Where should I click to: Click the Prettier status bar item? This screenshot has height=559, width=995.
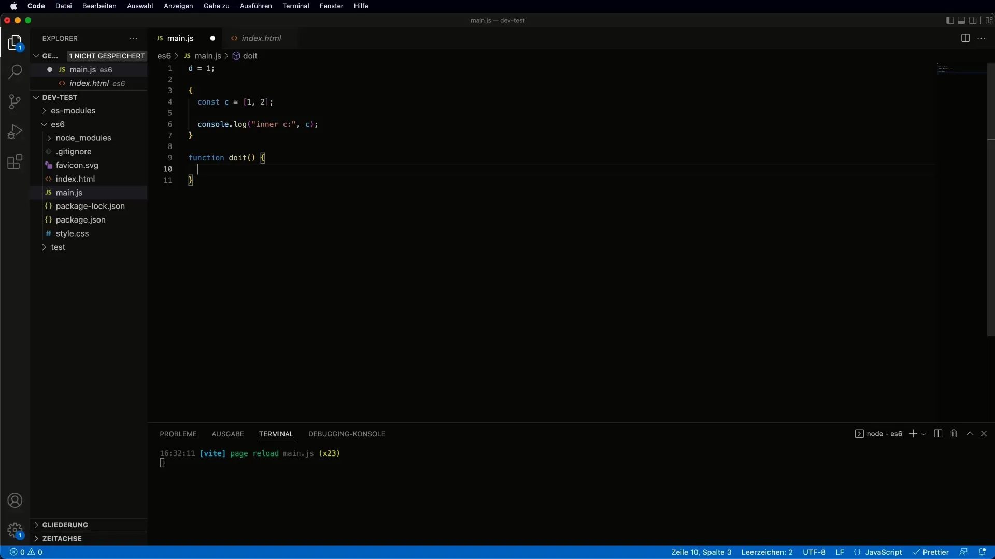click(x=931, y=552)
